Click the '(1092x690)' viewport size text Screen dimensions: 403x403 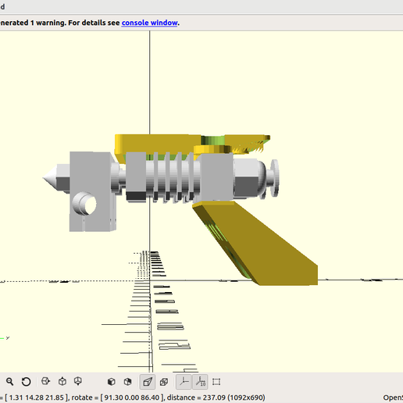pos(246,398)
